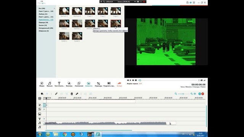Click the filter track icon
Screen dimensions: 244x137
pyautogui.click(x=40, y=105)
